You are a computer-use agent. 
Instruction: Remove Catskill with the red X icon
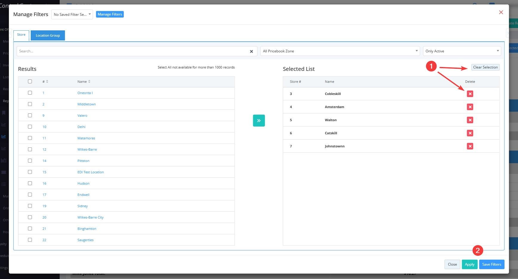pos(470,133)
